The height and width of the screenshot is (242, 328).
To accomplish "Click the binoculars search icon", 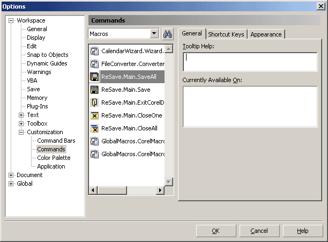I will tap(168, 34).
